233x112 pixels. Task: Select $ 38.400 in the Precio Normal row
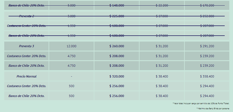click(162, 76)
